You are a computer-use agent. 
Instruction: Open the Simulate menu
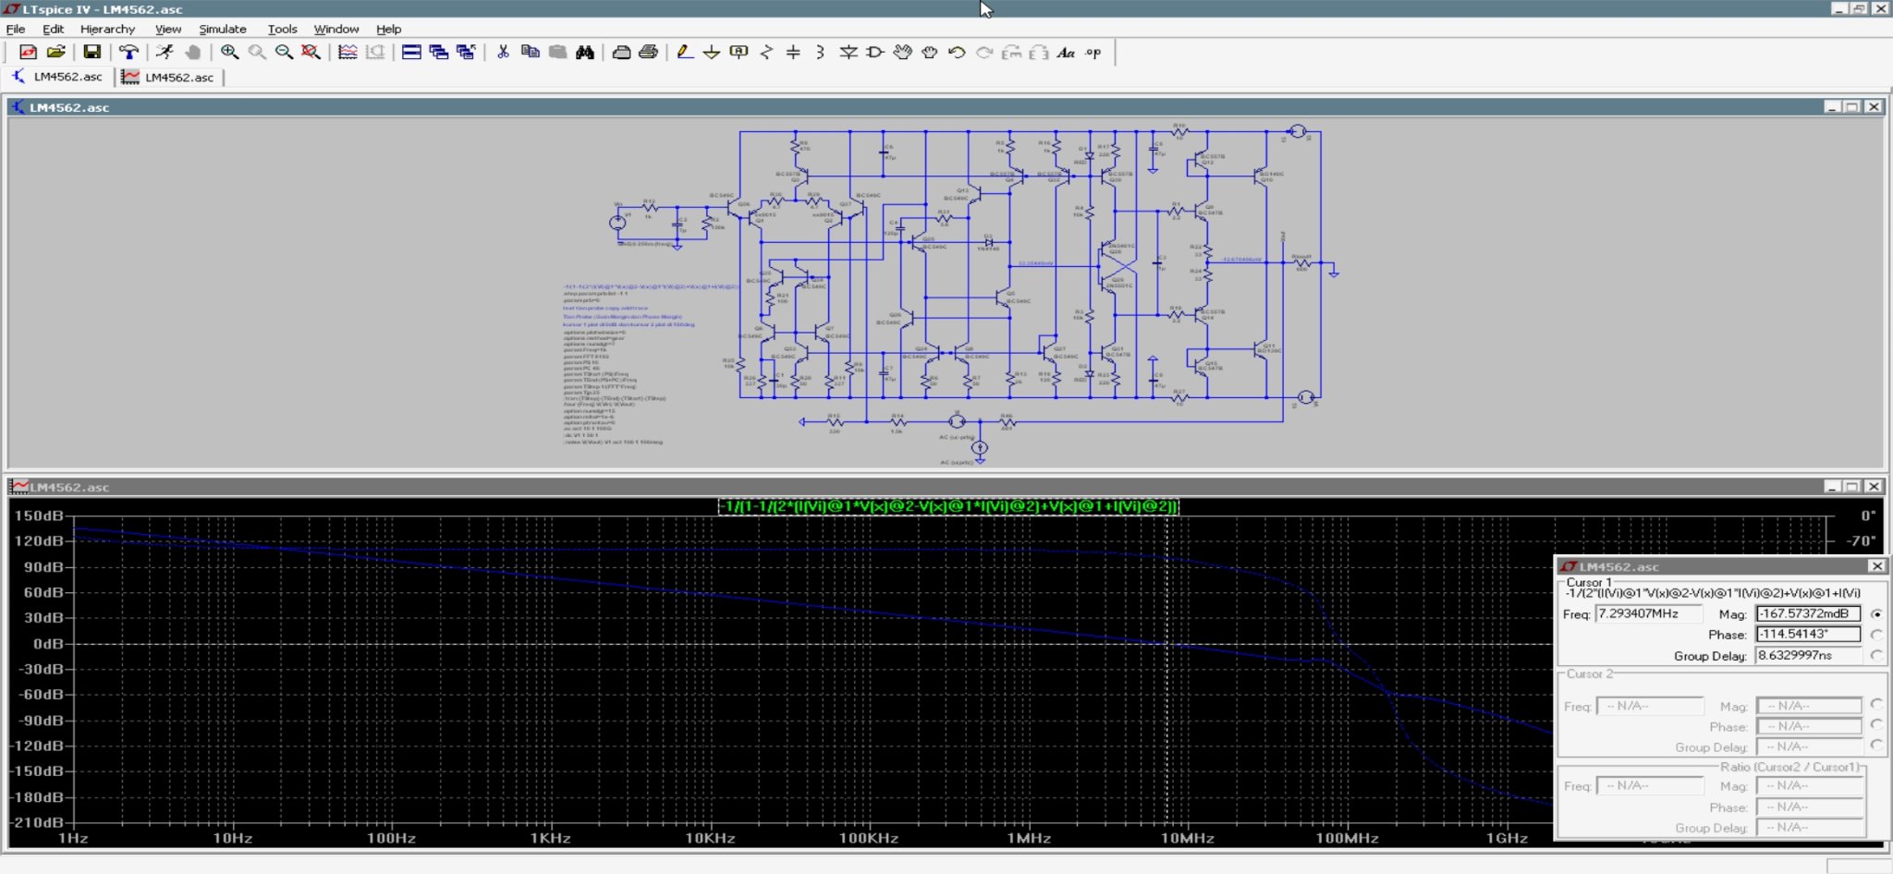223,29
